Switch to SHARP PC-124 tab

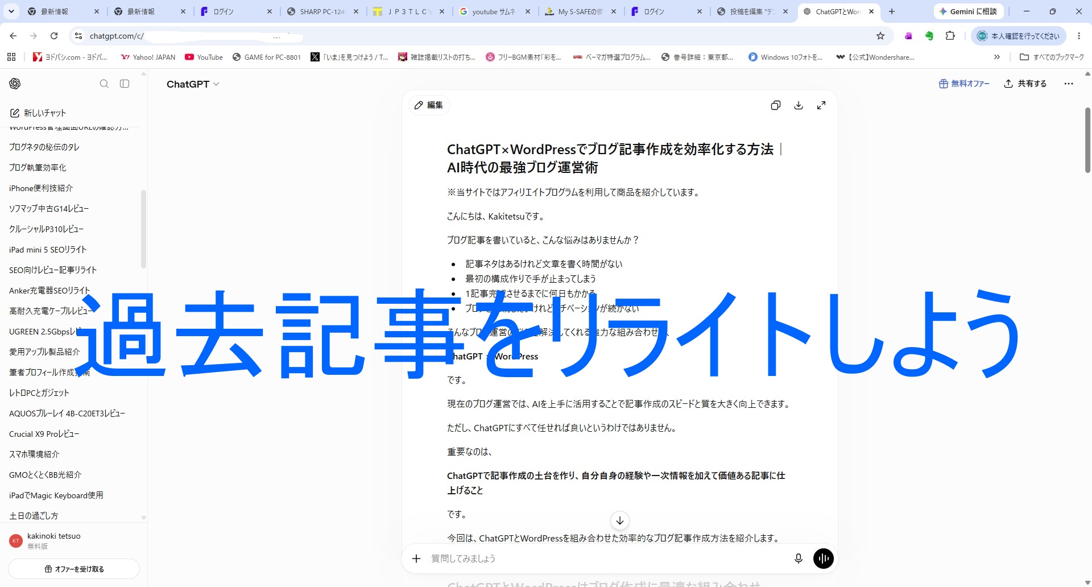click(x=322, y=11)
